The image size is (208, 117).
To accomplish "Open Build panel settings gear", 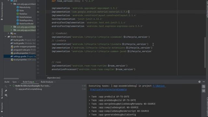I will tap(199, 82).
